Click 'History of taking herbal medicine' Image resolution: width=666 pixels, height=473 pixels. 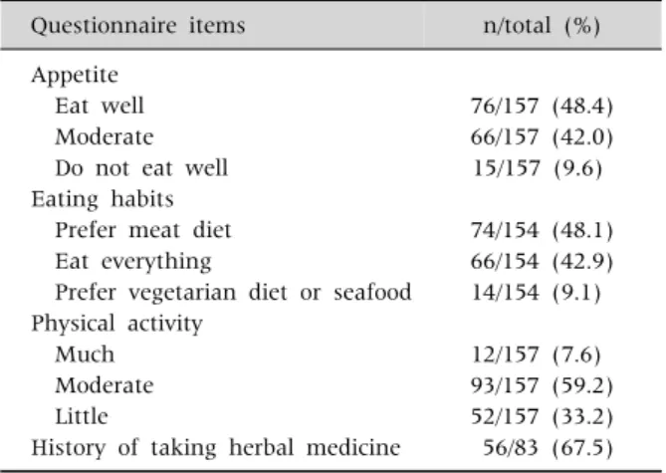click(216, 447)
